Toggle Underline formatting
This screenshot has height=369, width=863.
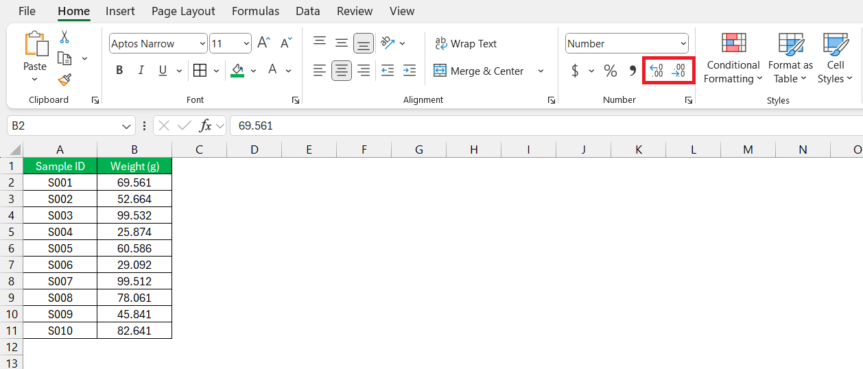point(163,71)
